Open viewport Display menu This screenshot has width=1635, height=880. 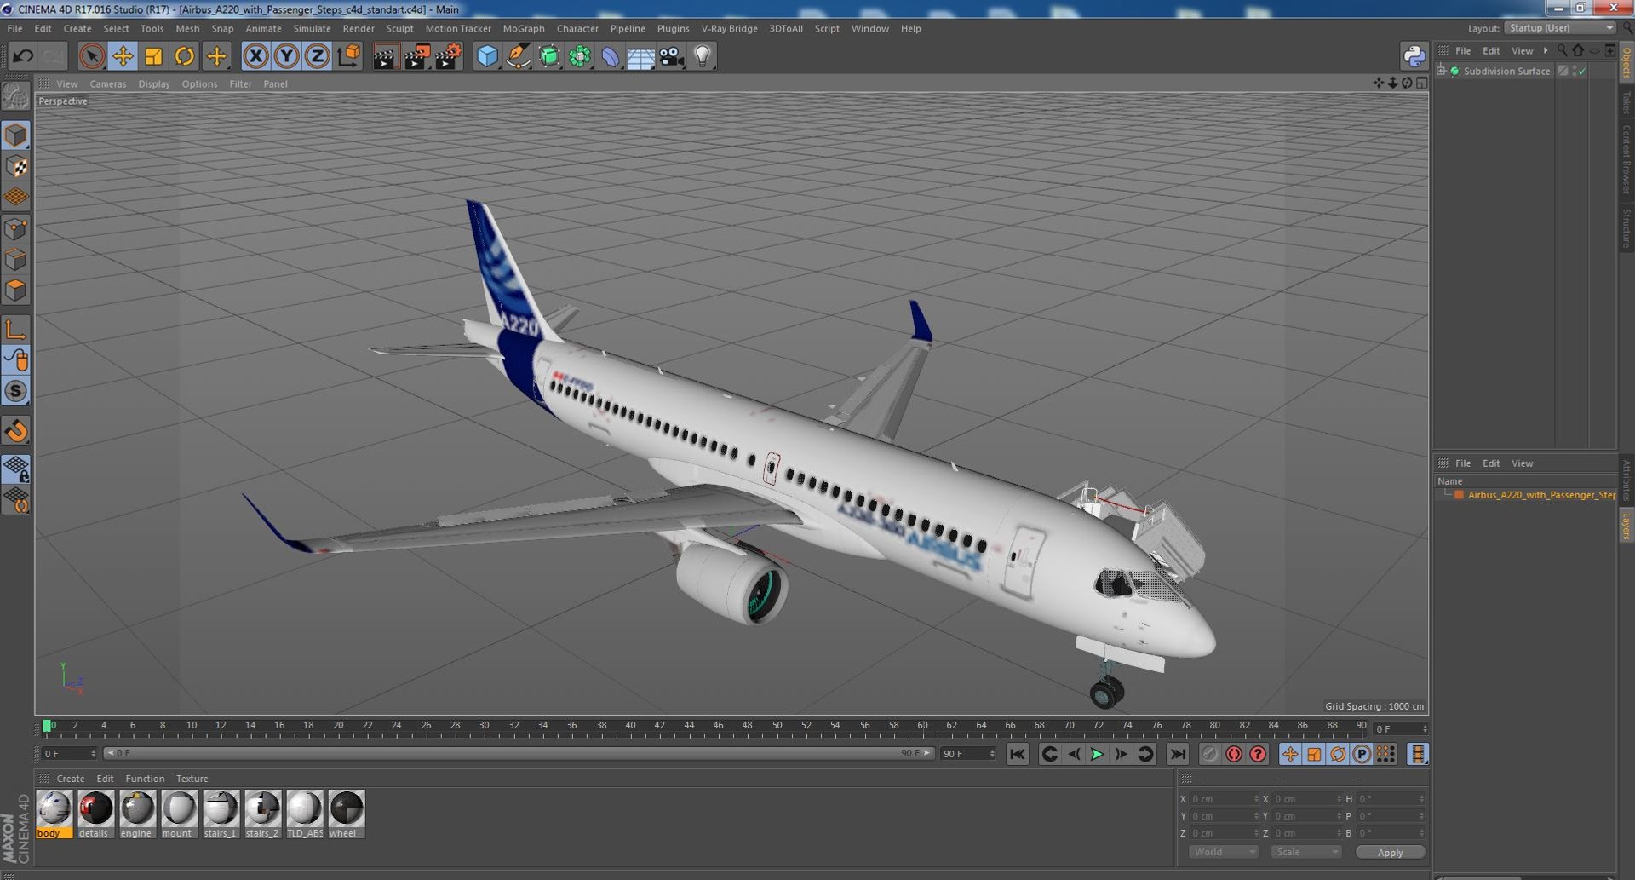pyautogui.click(x=154, y=84)
